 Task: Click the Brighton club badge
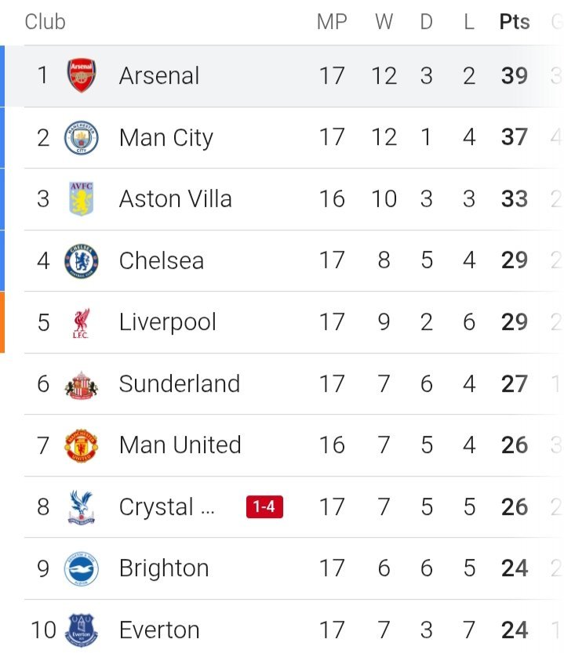coord(81,568)
